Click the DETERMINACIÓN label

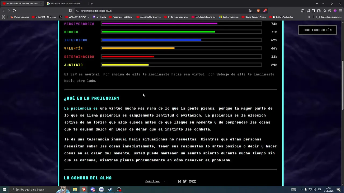point(79,57)
